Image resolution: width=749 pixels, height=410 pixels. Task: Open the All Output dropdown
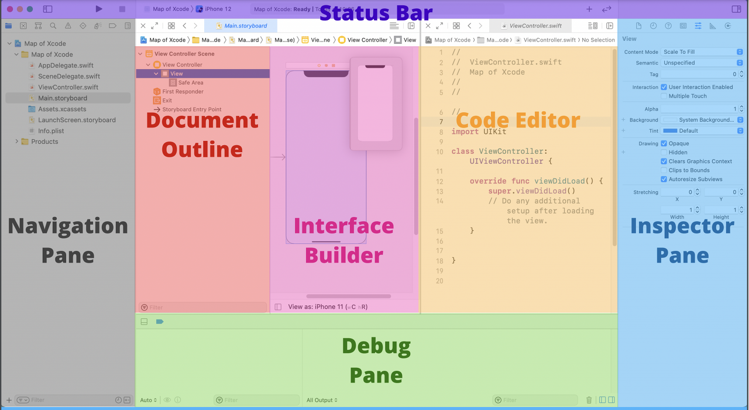[322, 400]
